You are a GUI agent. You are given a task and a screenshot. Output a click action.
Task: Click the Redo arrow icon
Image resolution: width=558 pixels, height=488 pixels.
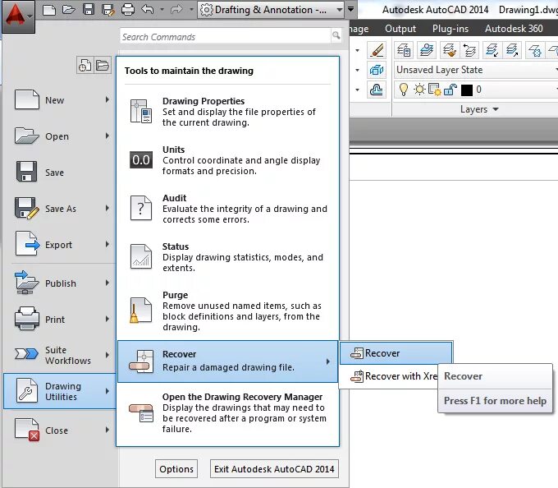click(x=176, y=9)
